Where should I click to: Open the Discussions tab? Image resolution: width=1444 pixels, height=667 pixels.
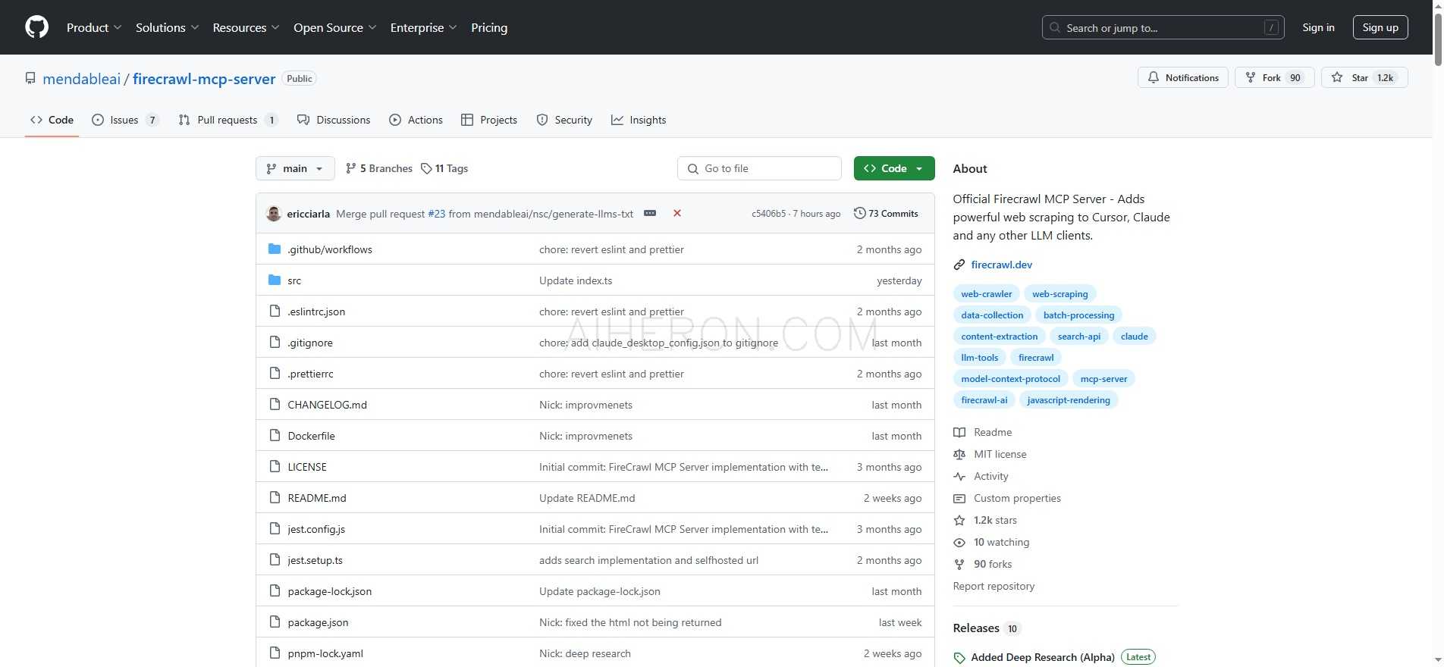(334, 120)
